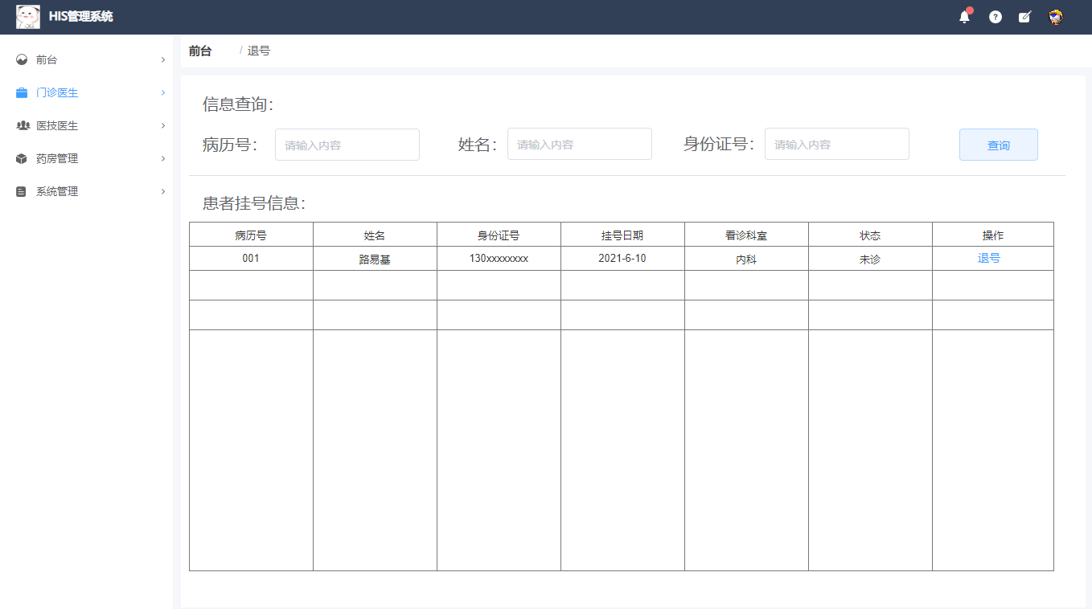The image size is (1092, 609).
Task: Click the 查询 search button
Action: pyautogui.click(x=999, y=145)
